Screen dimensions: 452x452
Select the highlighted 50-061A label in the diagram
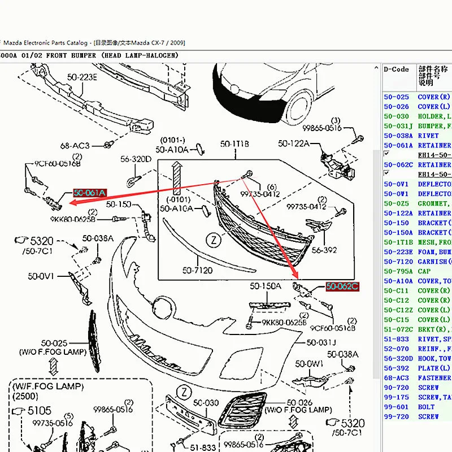[x=89, y=193]
